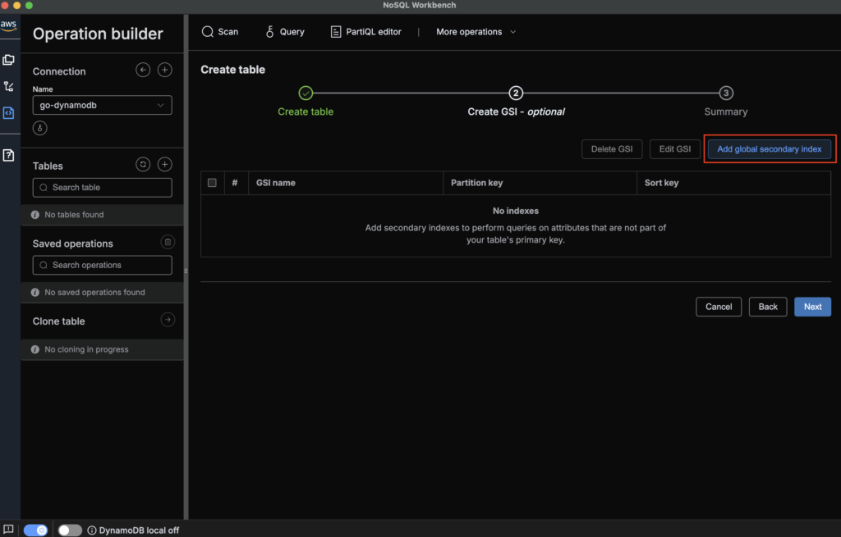Select the Operation builder sidebar icon

(9, 113)
